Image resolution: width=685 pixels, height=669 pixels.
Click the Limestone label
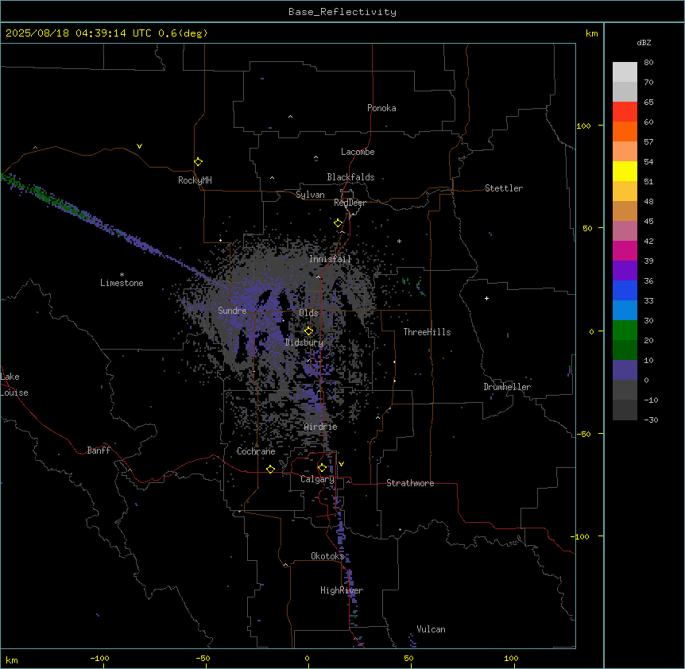(122, 283)
